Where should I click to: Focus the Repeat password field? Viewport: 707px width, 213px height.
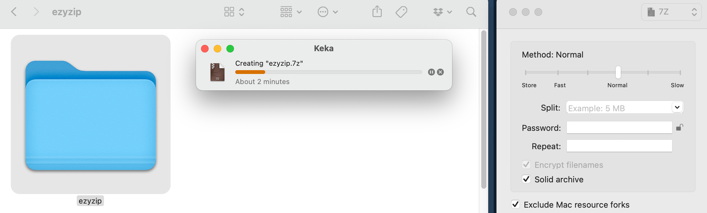click(x=619, y=146)
